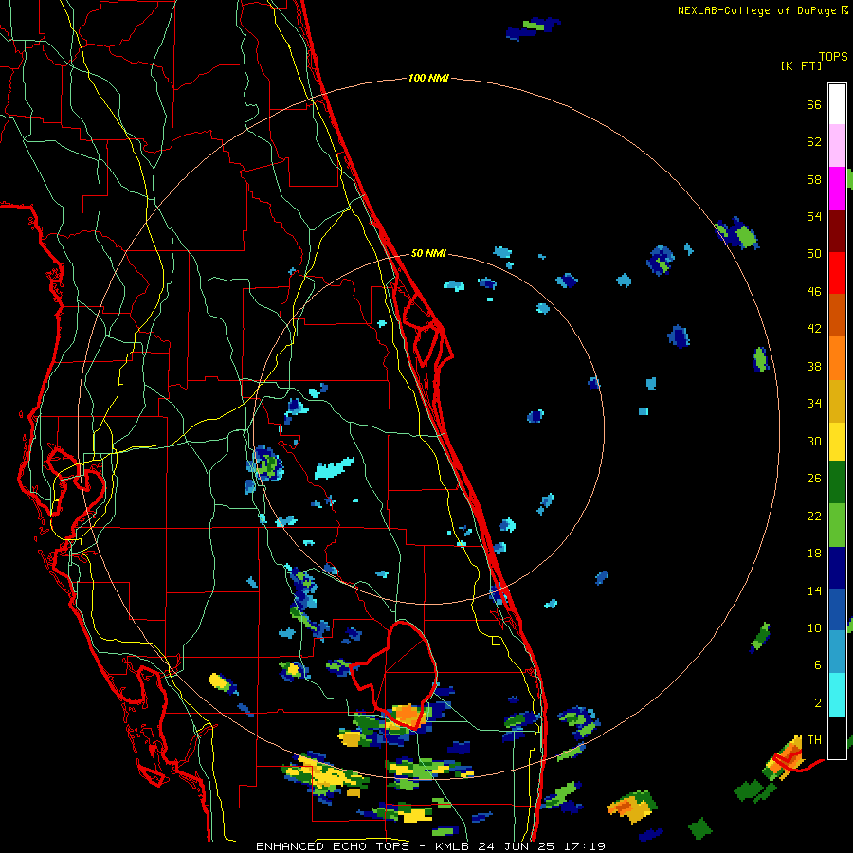
Task: Select the light green swatch beside 22
Action: pyautogui.click(x=837, y=525)
